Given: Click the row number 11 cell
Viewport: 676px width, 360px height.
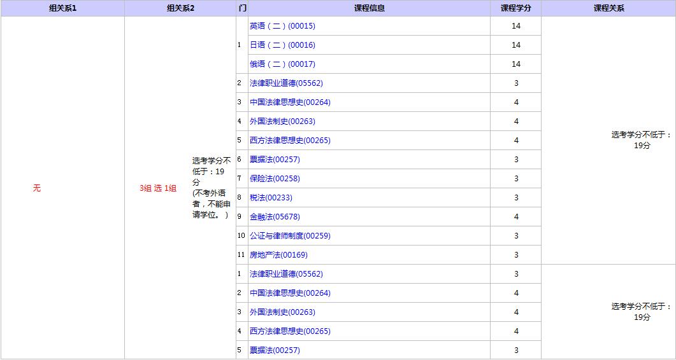Looking at the screenshot, I should click(241, 255).
